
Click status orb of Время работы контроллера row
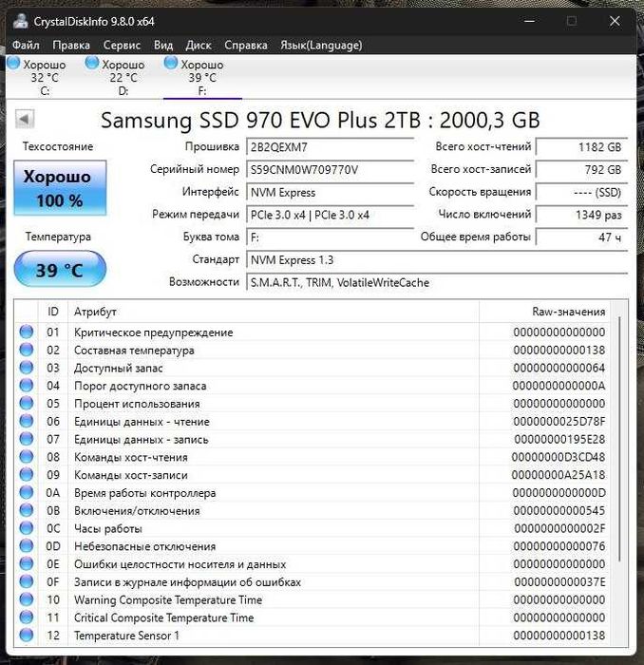(27, 492)
